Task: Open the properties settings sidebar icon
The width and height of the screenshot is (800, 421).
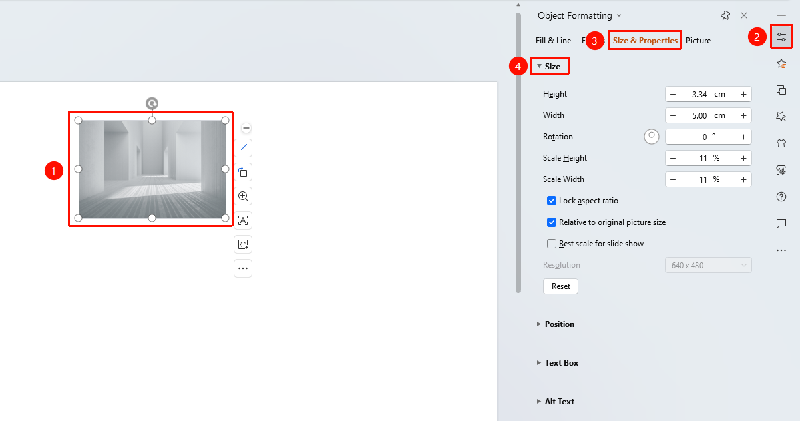Action: [781, 37]
